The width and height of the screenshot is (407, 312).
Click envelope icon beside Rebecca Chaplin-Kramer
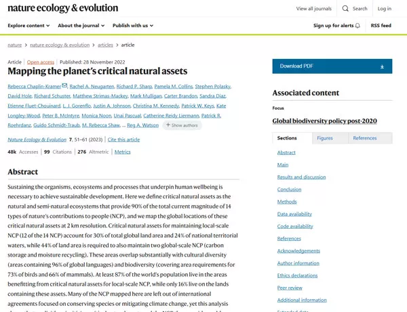[64, 86]
